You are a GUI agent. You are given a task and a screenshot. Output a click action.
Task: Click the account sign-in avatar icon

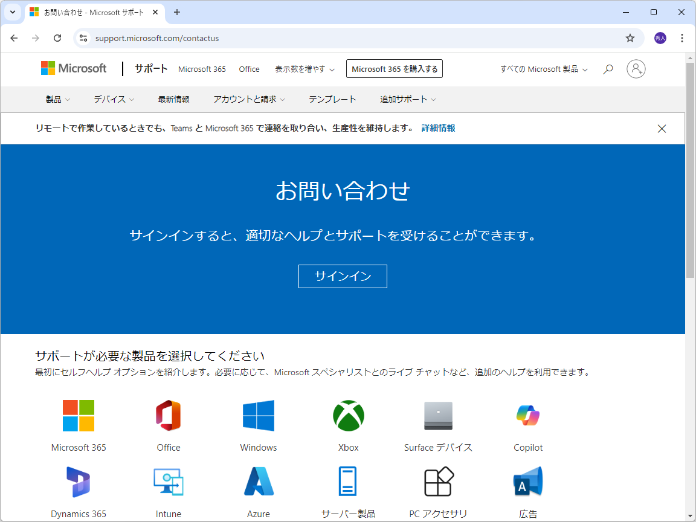pyautogui.click(x=636, y=69)
